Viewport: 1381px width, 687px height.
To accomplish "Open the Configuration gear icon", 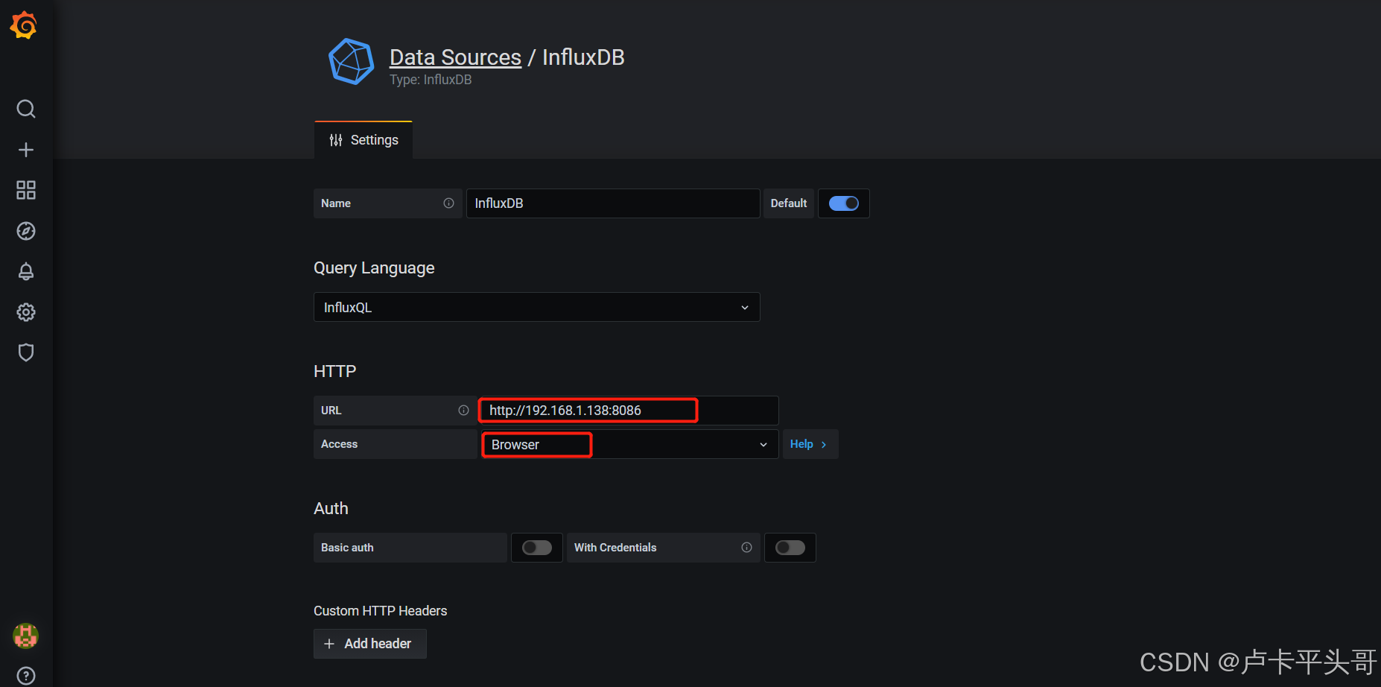I will (x=26, y=312).
